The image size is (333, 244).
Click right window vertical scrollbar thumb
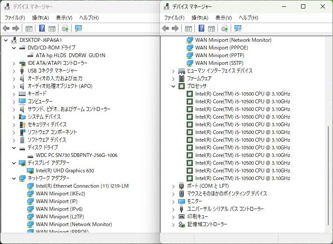coord(329,176)
